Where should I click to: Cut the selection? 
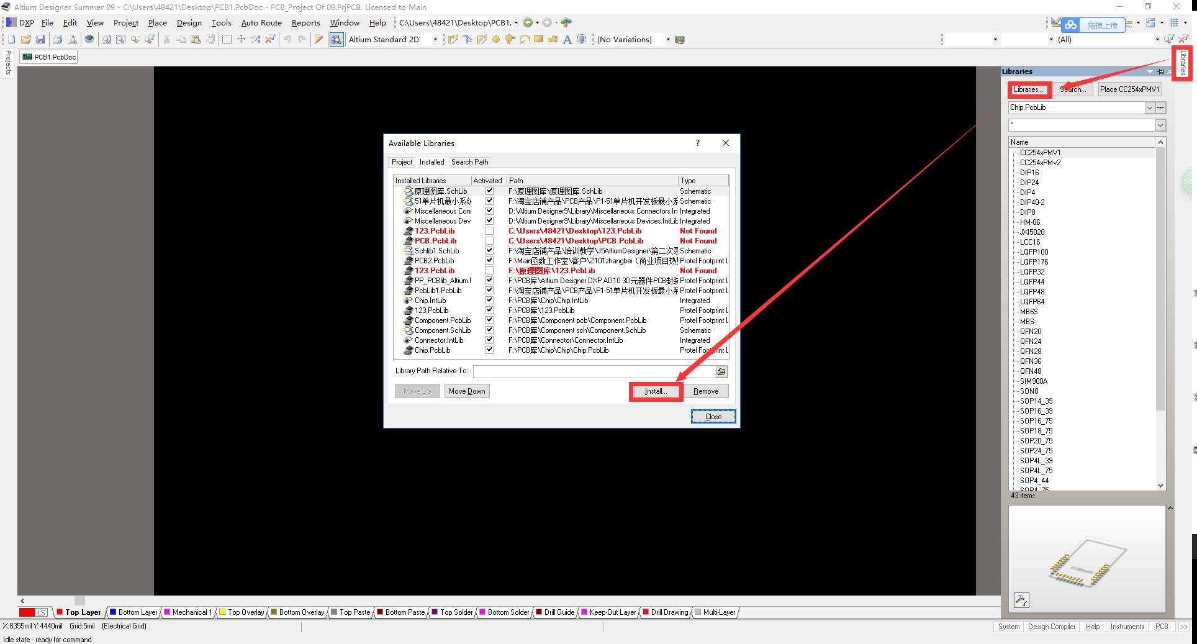tap(166, 39)
